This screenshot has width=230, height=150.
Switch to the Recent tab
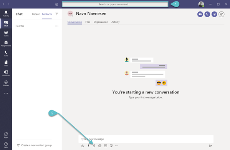point(36,14)
